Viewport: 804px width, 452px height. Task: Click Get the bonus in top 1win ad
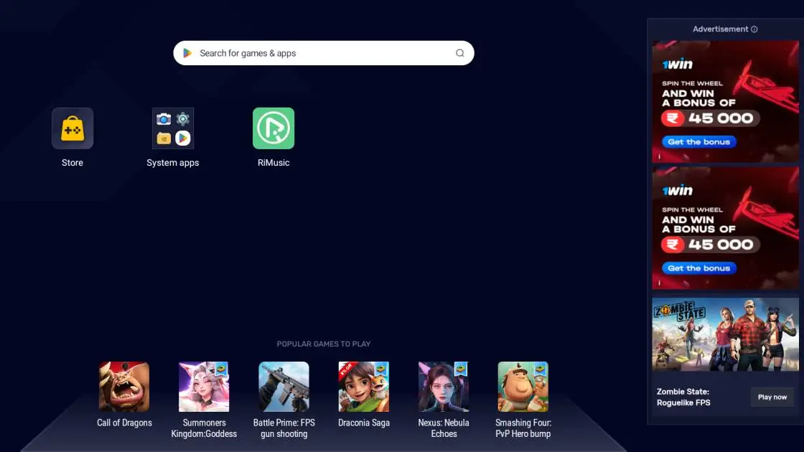[x=699, y=142]
